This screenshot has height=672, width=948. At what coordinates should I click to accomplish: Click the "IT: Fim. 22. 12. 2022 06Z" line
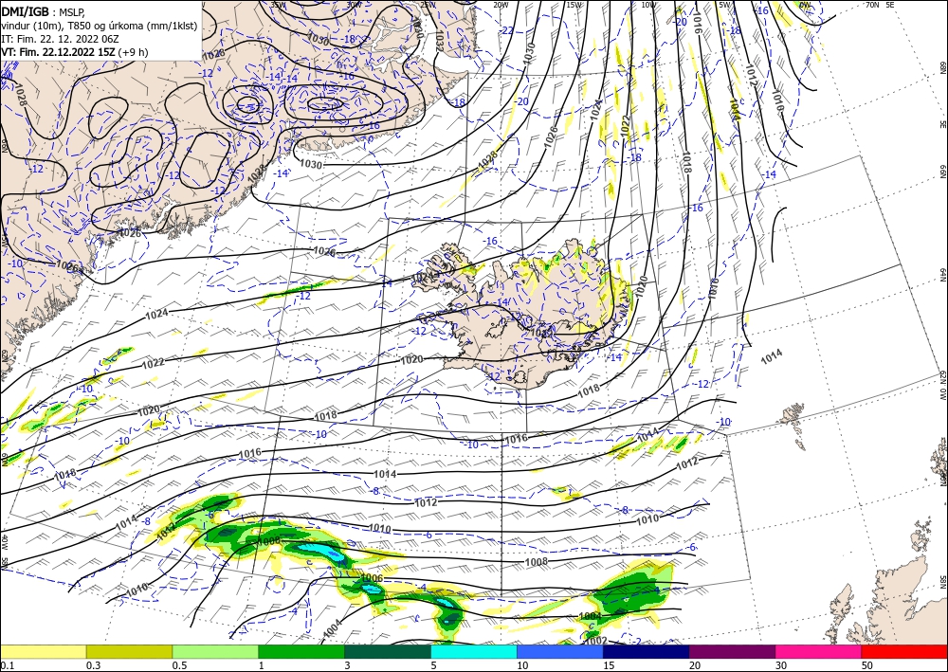tap(60, 39)
